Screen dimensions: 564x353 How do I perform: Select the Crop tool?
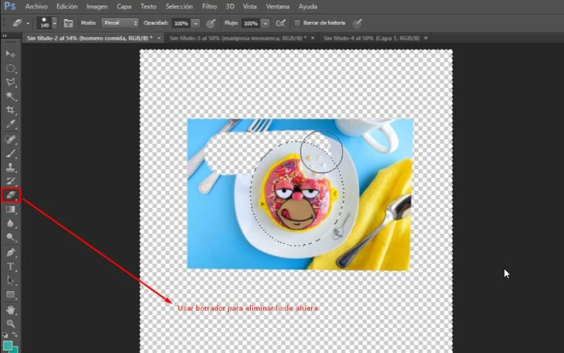[x=10, y=110]
